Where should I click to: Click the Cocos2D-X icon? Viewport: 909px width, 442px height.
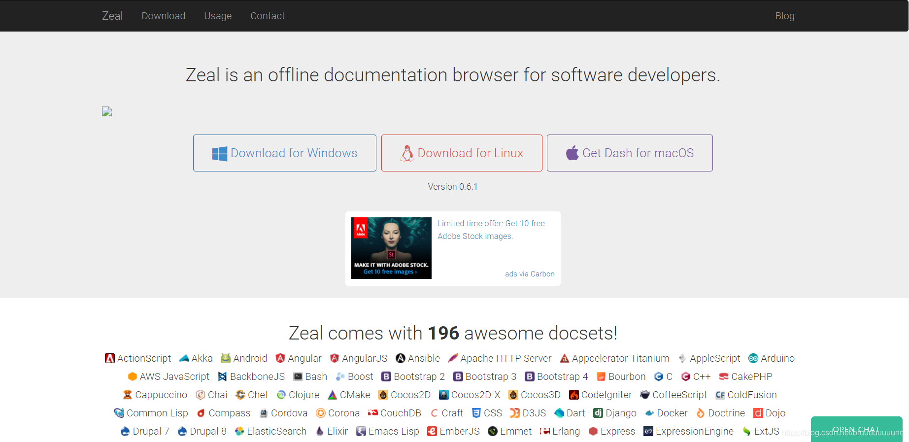pos(444,395)
